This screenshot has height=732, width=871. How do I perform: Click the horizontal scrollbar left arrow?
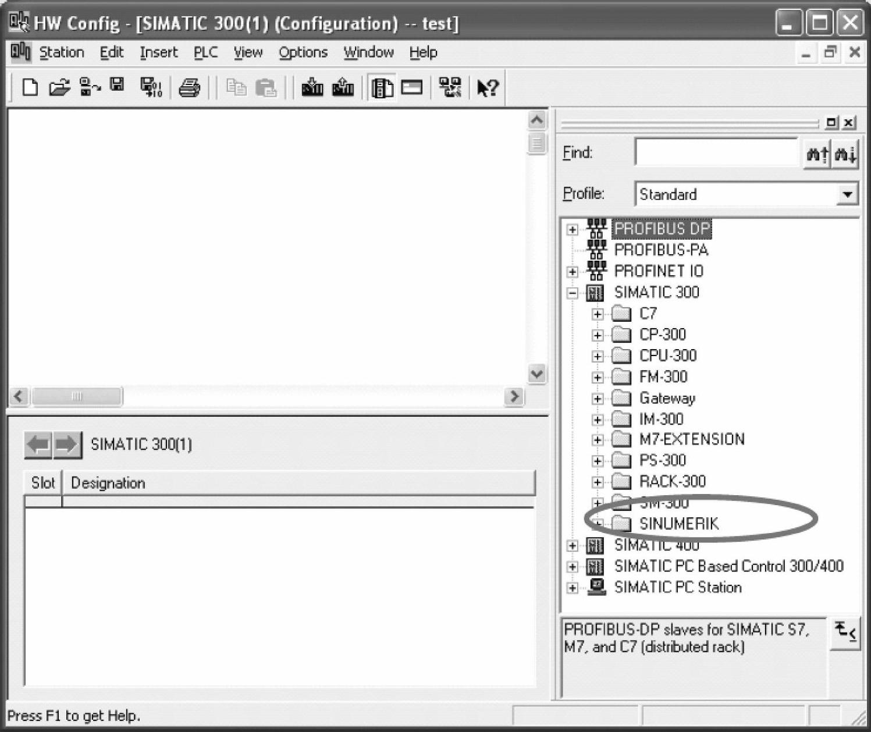click(19, 396)
